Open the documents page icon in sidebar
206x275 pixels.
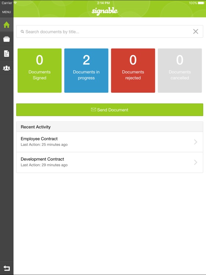point(7,54)
